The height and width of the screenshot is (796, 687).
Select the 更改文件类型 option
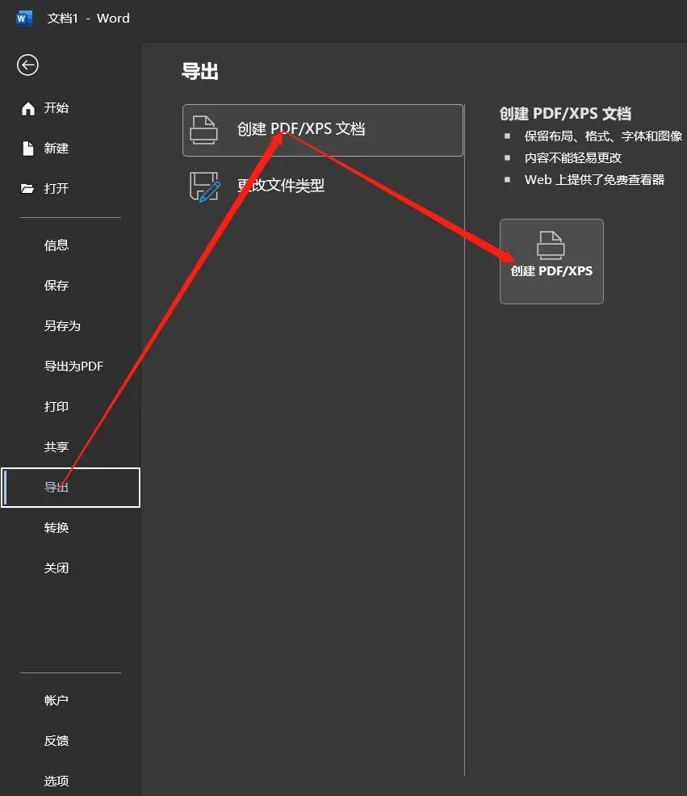click(x=323, y=186)
